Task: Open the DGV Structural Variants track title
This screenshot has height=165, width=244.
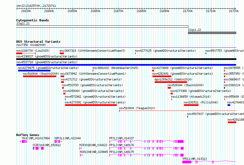Action: coord(38,42)
